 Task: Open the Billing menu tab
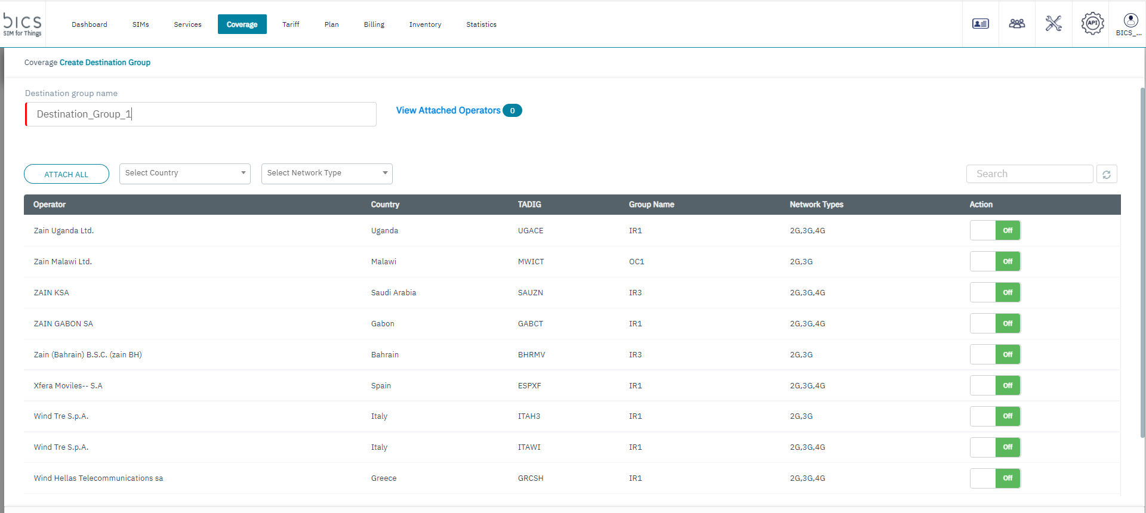374,24
